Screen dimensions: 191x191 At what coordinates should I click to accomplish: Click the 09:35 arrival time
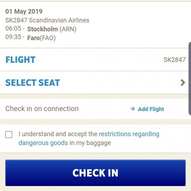(x=13, y=37)
